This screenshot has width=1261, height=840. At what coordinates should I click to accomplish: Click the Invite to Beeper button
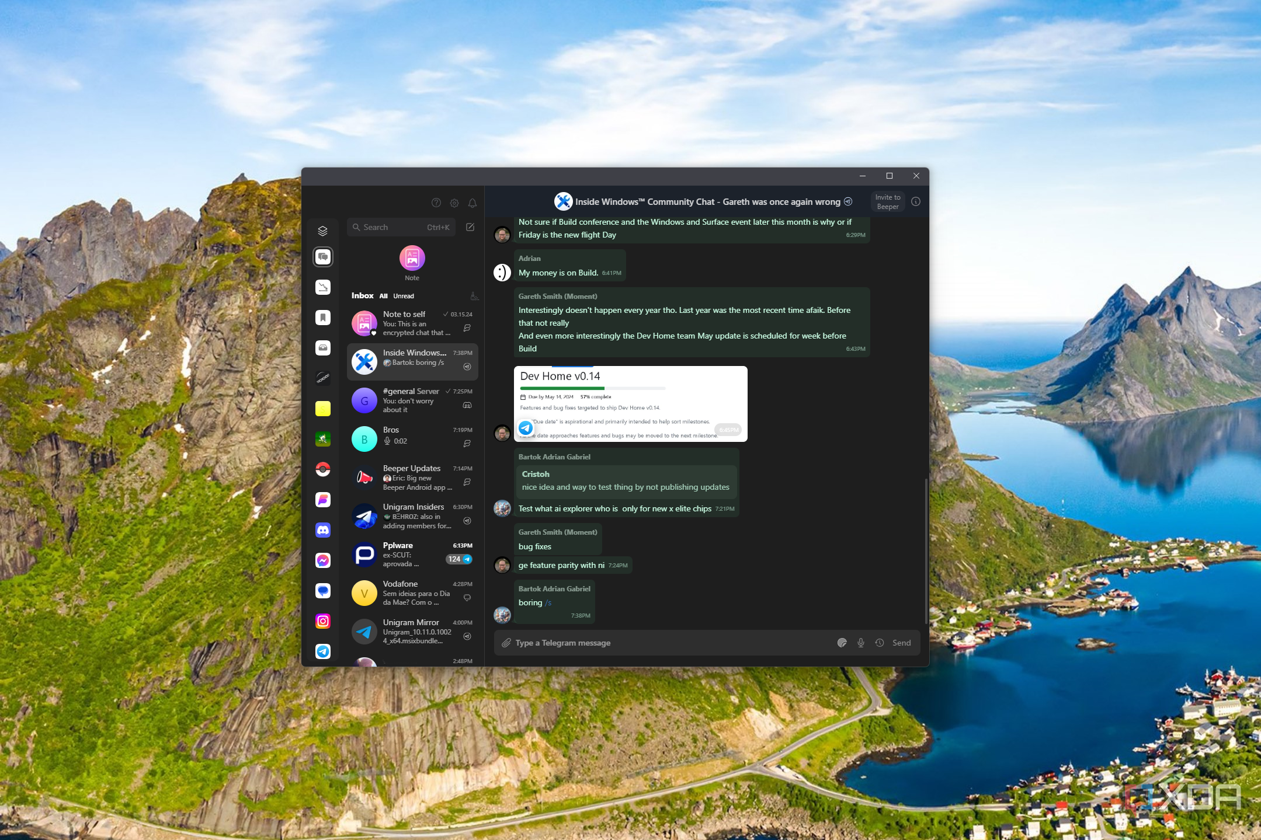pyautogui.click(x=887, y=202)
